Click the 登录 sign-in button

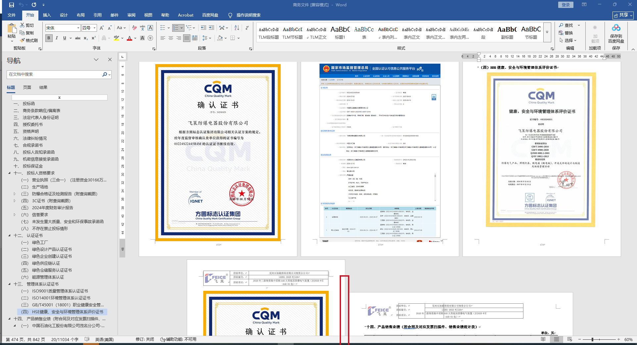(566, 5)
